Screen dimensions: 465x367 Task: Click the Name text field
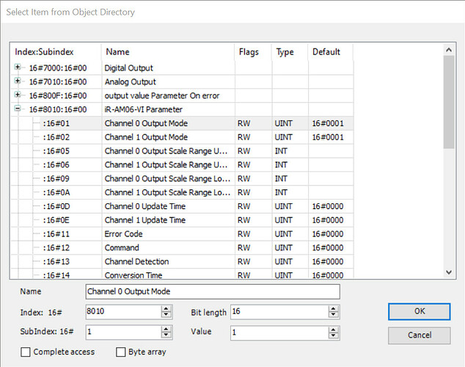tap(213, 291)
